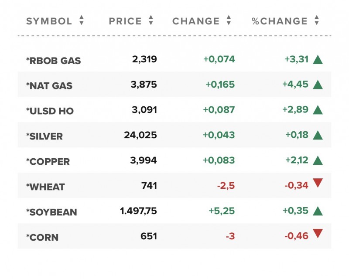Click the green up triangle in NAT GAS row

coord(318,85)
